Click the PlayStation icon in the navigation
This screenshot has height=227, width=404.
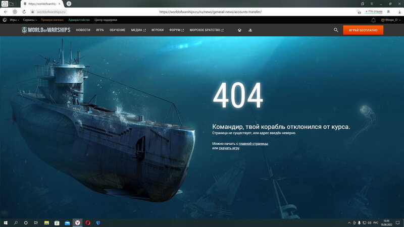[250, 30]
